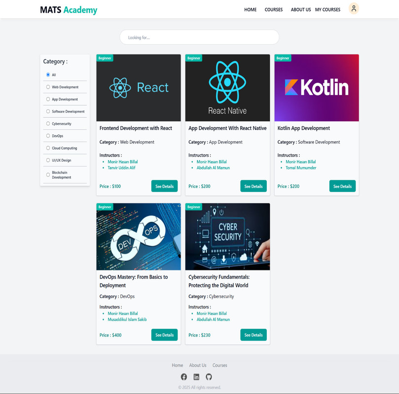Viewport: 399px width, 394px height.
Task: Open the LinkedIn icon in footer
Action: (x=196, y=377)
